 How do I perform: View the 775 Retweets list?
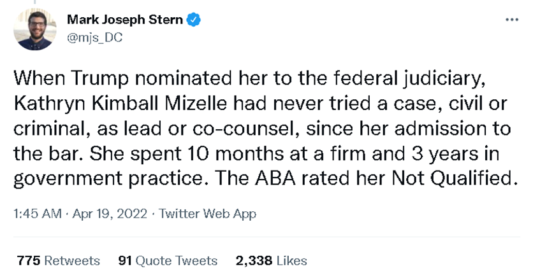58,260
